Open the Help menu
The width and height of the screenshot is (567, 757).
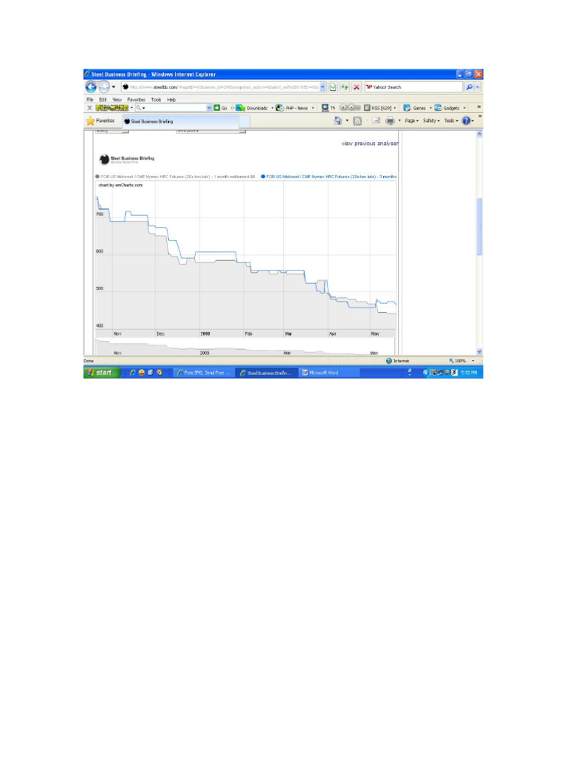click(x=171, y=100)
